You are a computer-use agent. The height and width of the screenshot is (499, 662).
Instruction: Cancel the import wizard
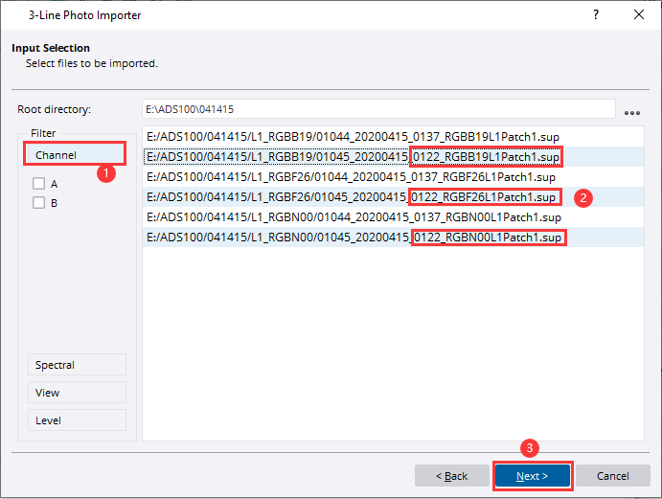(x=612, y=476)
